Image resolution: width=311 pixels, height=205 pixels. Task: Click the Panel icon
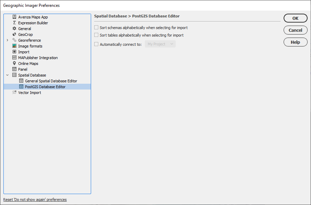point(14,69)
